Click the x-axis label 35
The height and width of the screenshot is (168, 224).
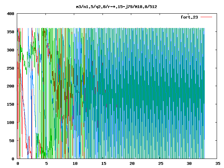coord(218,163)
